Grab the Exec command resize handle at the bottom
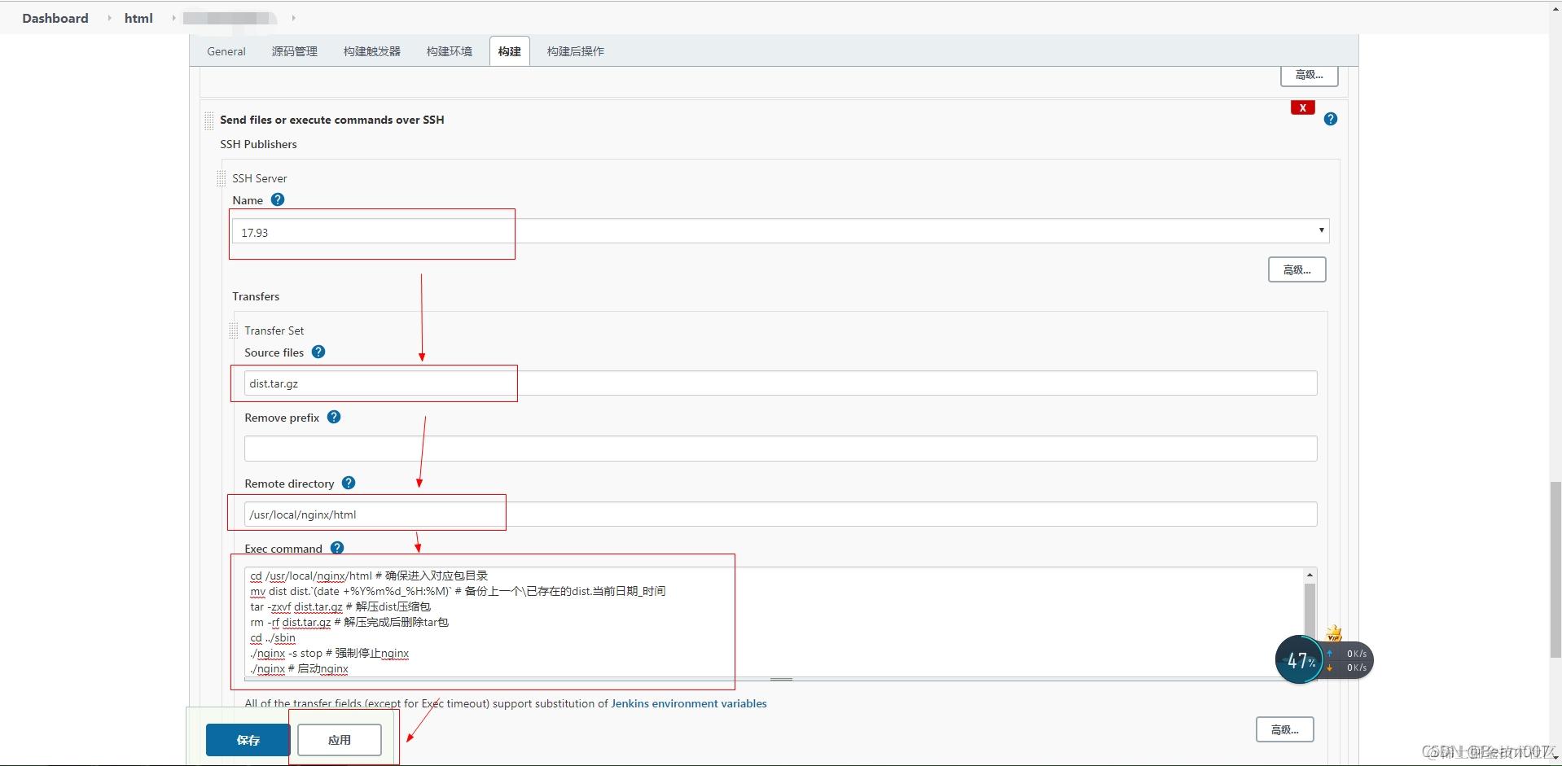The height and width of the screenshot is (766, 1562). pos(781,679)
